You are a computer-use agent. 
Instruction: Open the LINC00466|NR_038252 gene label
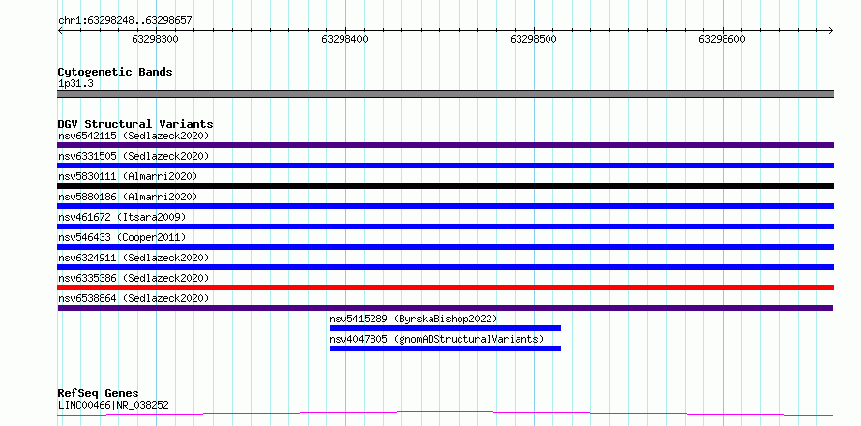point(113,406)
